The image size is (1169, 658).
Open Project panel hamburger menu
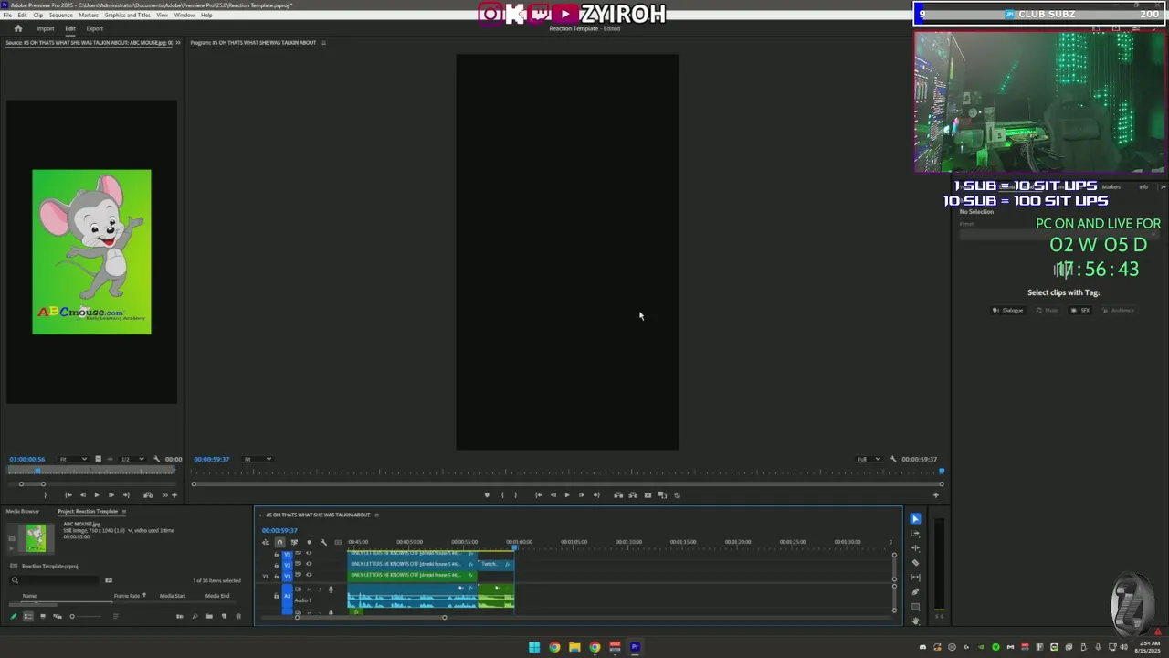[124, 511]
